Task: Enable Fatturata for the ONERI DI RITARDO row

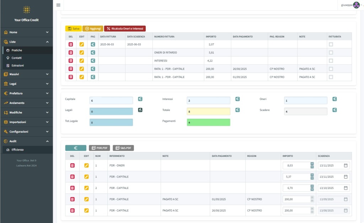Action: (331, 53)
